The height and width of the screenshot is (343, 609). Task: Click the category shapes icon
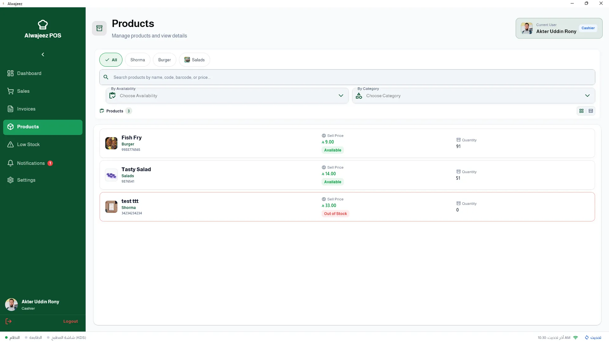pos(359,96)
